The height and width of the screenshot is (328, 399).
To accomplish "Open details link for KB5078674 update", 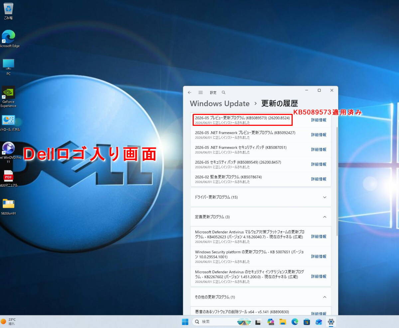I will point(319,179).
